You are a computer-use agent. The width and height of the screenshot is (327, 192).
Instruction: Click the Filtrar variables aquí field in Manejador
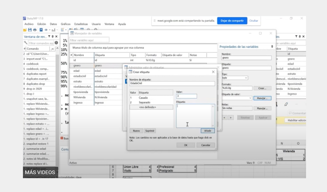pyautogui.click(x=89, y=40)
